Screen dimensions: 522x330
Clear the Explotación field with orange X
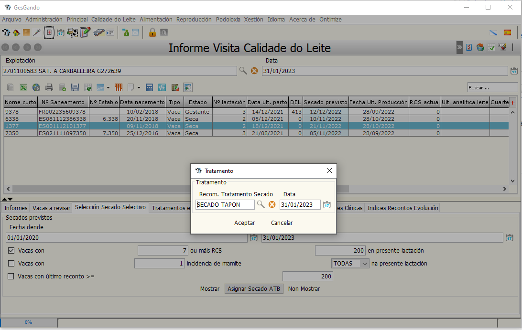tap(254, 71)
